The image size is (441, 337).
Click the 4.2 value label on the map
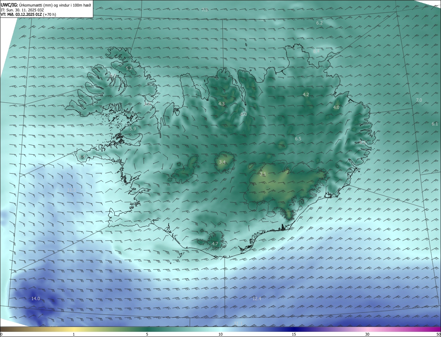(306, 94)
